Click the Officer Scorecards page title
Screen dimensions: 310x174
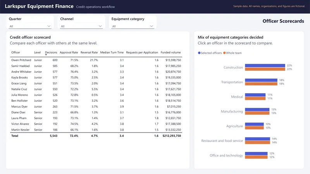click(x=283, y=21)
